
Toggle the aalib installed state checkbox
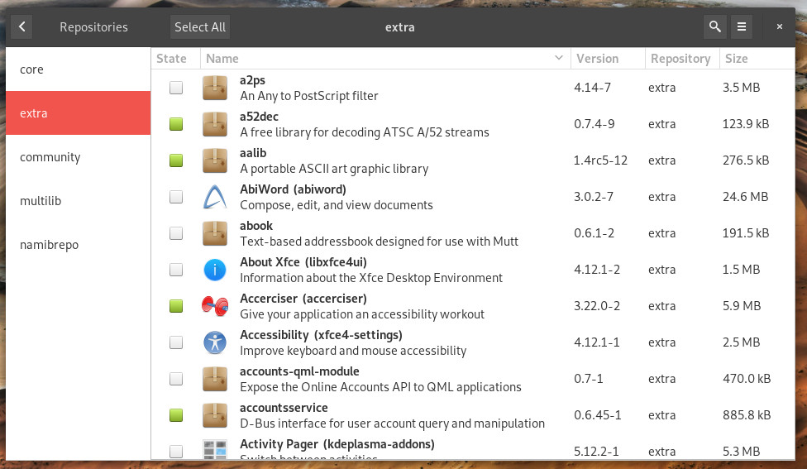(176, 160)
